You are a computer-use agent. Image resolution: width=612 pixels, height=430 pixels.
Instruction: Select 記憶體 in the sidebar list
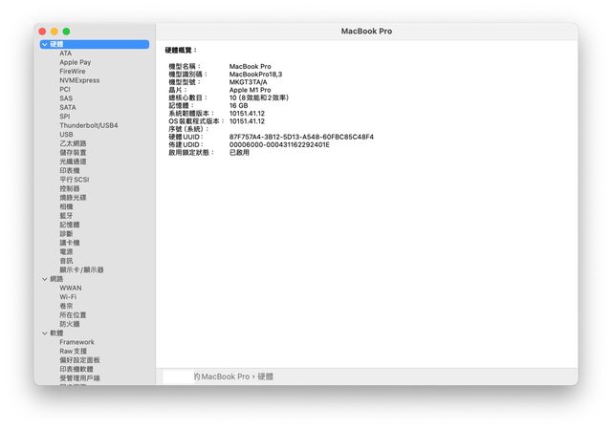(70, 225)
